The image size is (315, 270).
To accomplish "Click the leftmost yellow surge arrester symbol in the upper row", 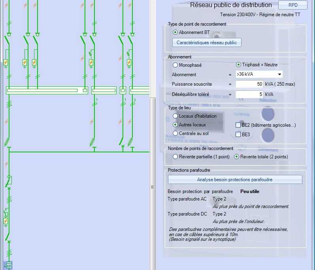I will coord(6,62).
